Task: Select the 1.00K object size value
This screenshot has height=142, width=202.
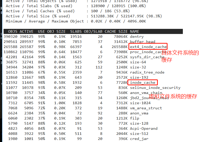Action: point(60,103)
